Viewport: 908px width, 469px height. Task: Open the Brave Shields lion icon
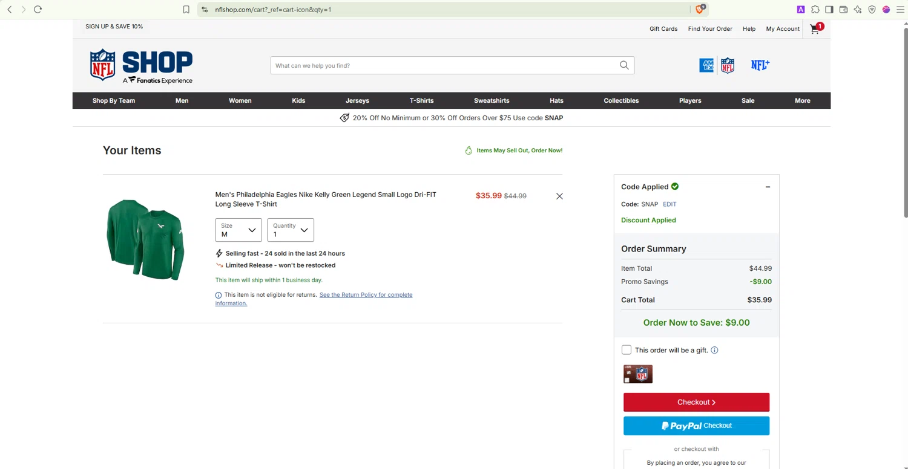pyautogui.click(x=700, y=9)
